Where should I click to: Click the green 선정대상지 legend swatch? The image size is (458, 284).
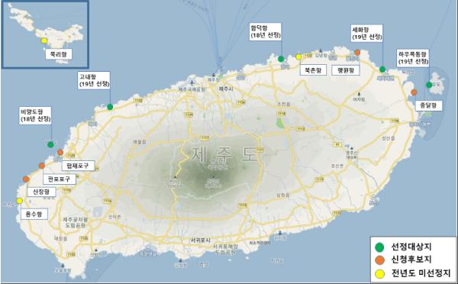pos(379,247)
